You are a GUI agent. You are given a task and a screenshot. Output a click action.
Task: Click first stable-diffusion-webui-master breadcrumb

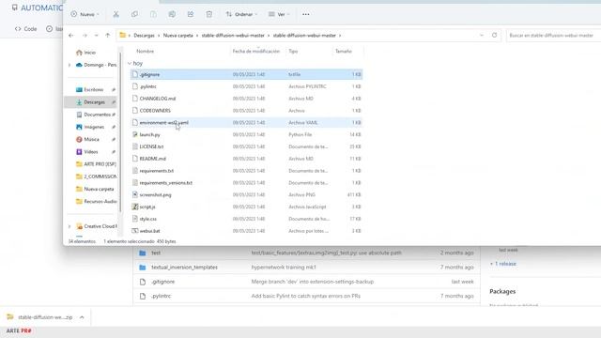tap(233, 36)
